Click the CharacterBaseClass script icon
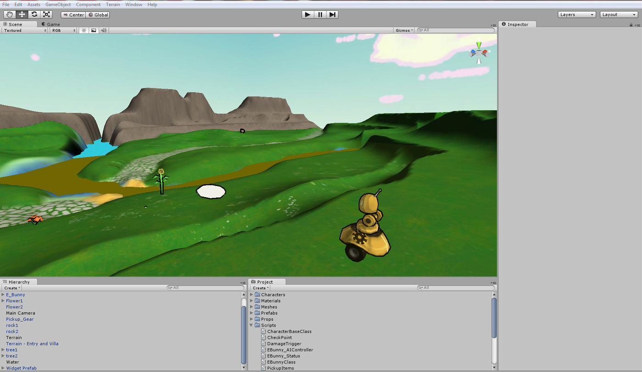The width and height of the screenshot is (642, 372). click(x=263, y=332)
